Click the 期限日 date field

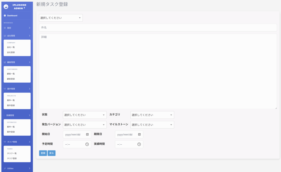[129, 135]
